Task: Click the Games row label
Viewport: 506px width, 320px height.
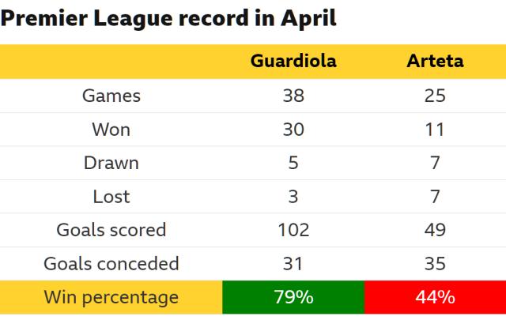Action: tap(111, 96)
